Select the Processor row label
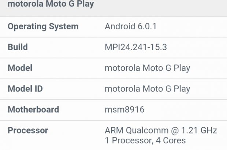This screenshot has width=227, height=150. (28, 131)
